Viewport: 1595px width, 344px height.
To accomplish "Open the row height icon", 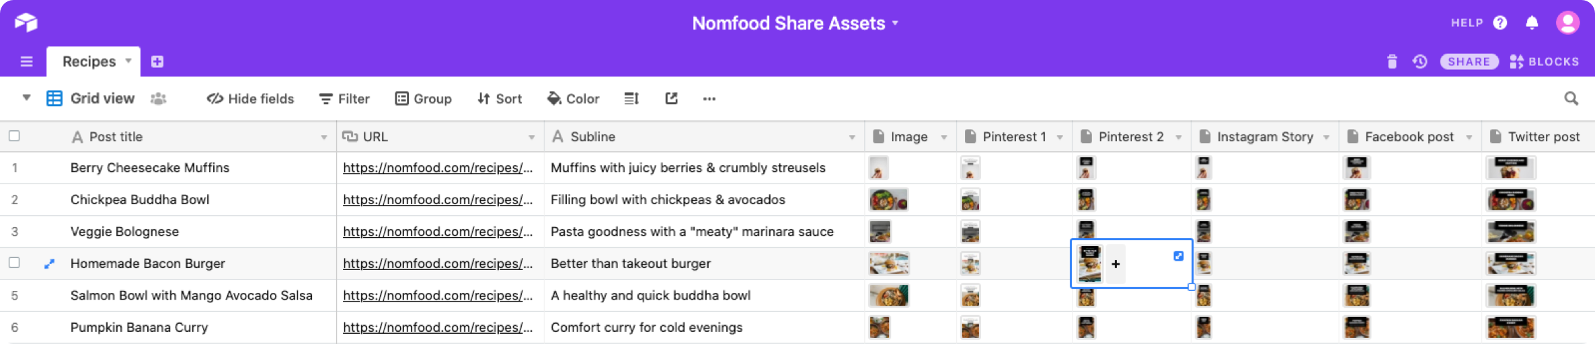I will coord(631,99).
